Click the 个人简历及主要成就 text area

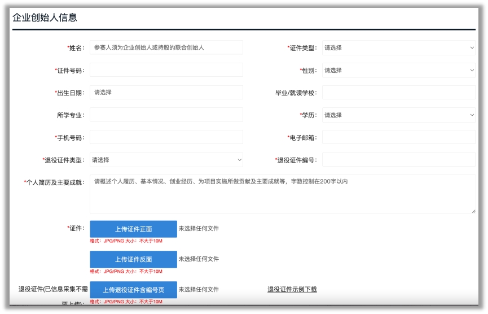(282, 194)
